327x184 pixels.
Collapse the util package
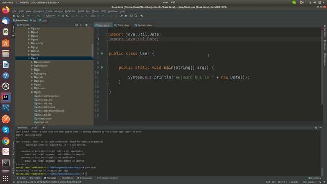click(x=29, y=58)
